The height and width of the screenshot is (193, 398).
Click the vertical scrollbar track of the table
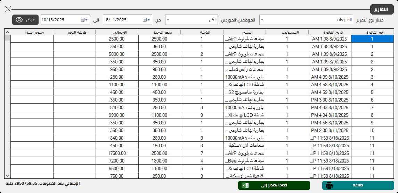pyautogui.click(x=8, y=104)
